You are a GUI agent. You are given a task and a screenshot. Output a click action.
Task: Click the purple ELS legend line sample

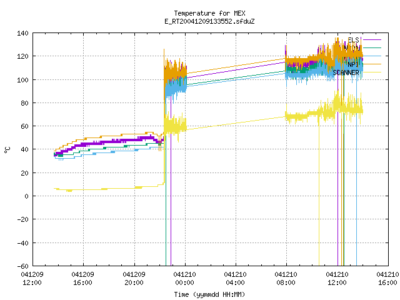point(372,40)
